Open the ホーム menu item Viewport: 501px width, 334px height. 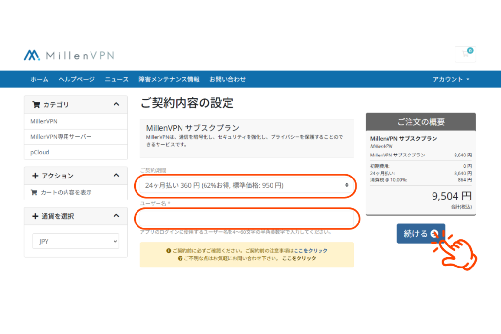[39, 79]
